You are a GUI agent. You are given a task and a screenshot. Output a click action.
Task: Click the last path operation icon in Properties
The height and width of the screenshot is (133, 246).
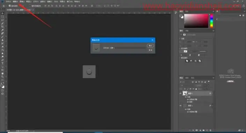pos(200,61)
